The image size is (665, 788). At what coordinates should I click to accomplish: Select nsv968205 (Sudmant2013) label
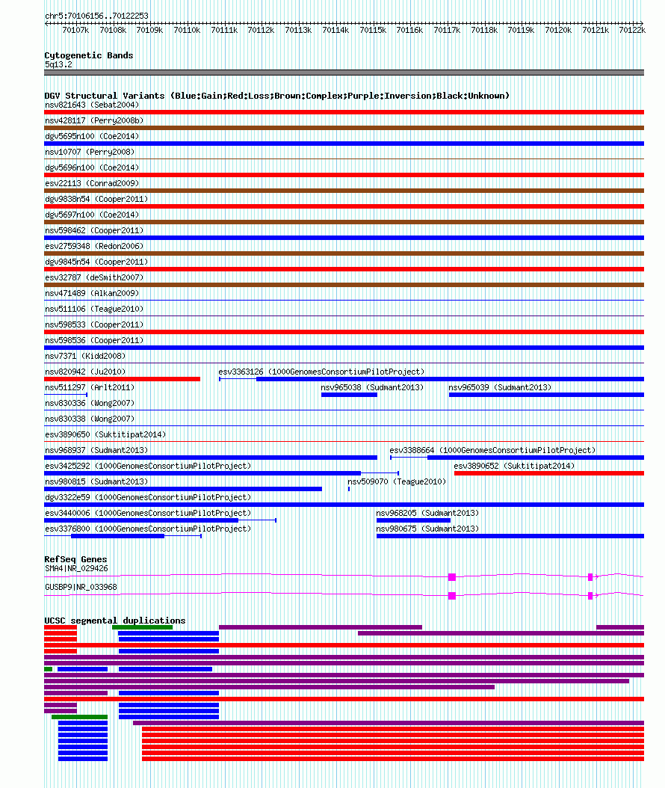(x=427, y=513)
